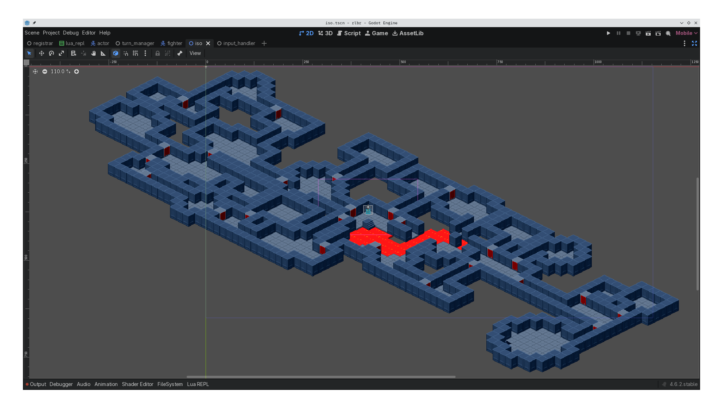
Task: Open the View dropdown menu
Action: [195, 53]
